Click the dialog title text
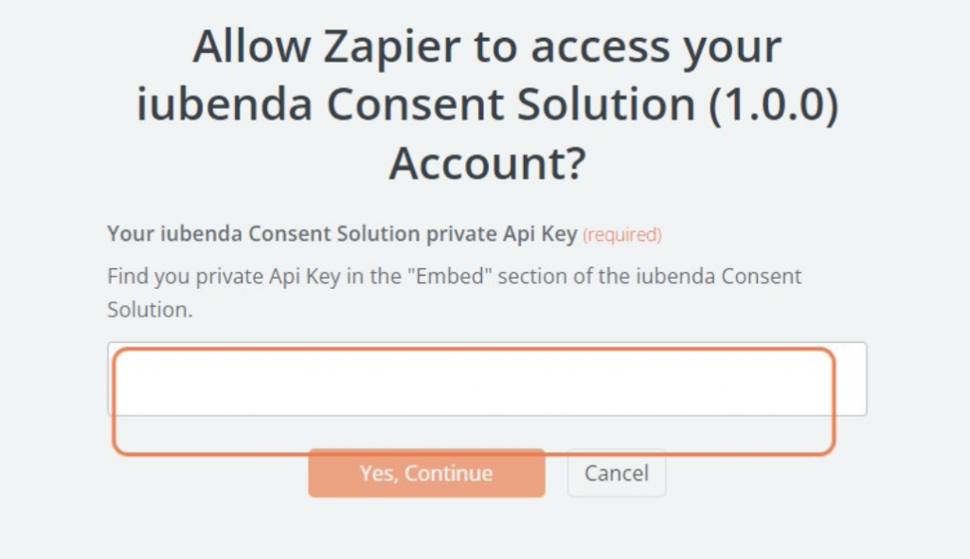 485,104
